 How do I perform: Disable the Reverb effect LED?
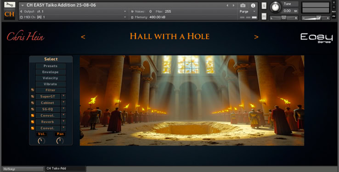pyautogui.click(x=33, y=122)
